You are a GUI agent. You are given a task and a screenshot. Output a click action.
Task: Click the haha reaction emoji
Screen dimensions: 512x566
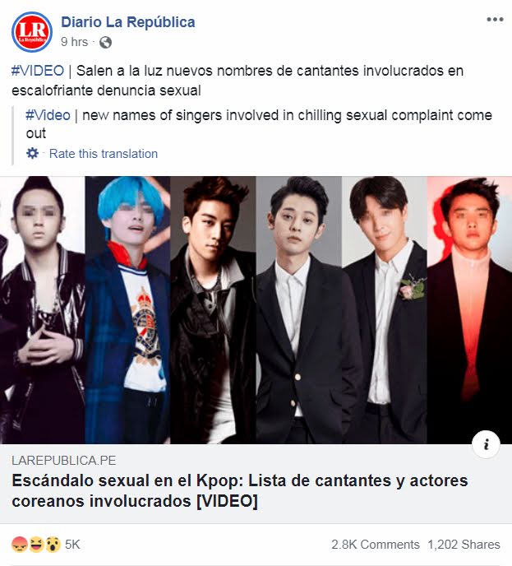(x=36, y=545)
